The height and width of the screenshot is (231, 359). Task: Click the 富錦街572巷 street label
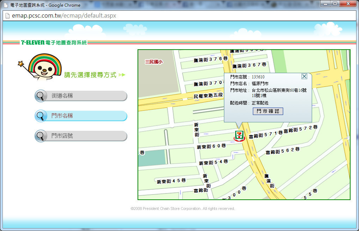pos(300,129)
